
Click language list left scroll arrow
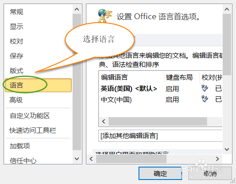pos(104,121)
